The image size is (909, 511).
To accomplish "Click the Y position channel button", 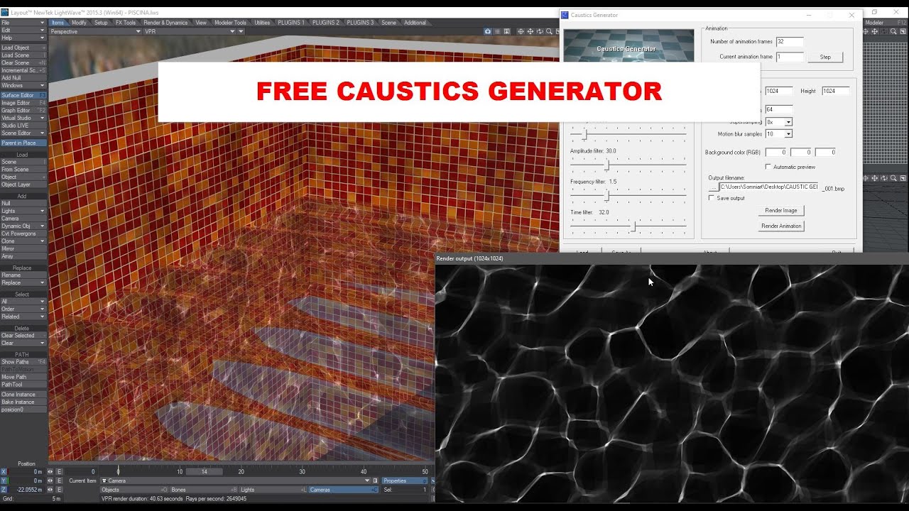I will 4,480.
